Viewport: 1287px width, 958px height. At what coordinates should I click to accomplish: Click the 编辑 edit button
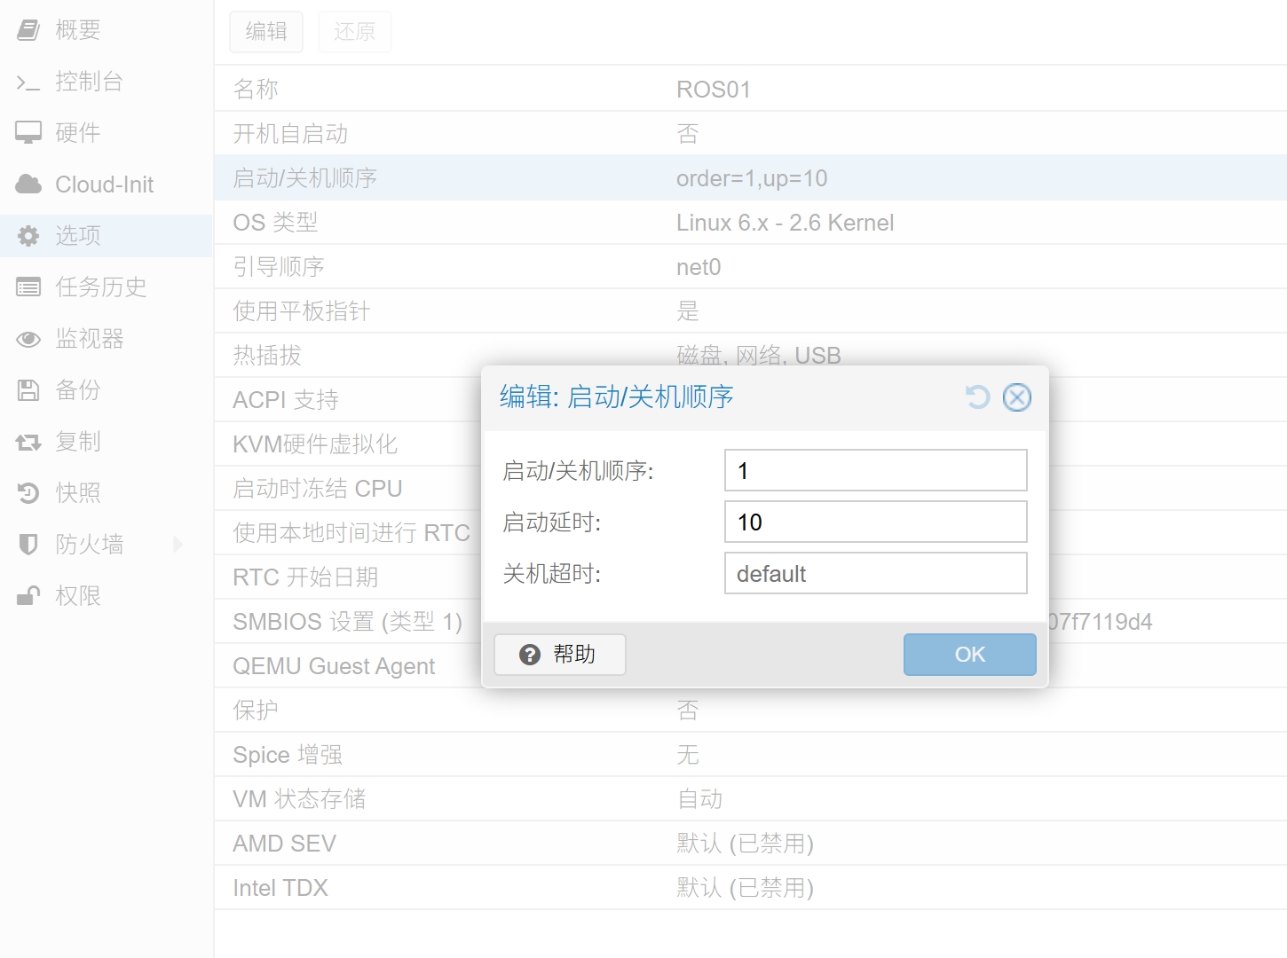click(266, 31)
